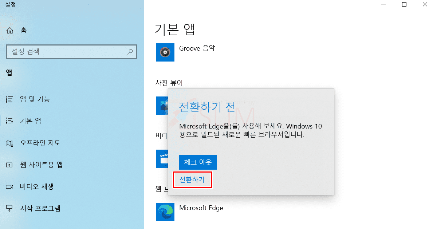433x229 pixels.
Task: Click the 앱 category heading in sidebar
Action: coord(9,73)
